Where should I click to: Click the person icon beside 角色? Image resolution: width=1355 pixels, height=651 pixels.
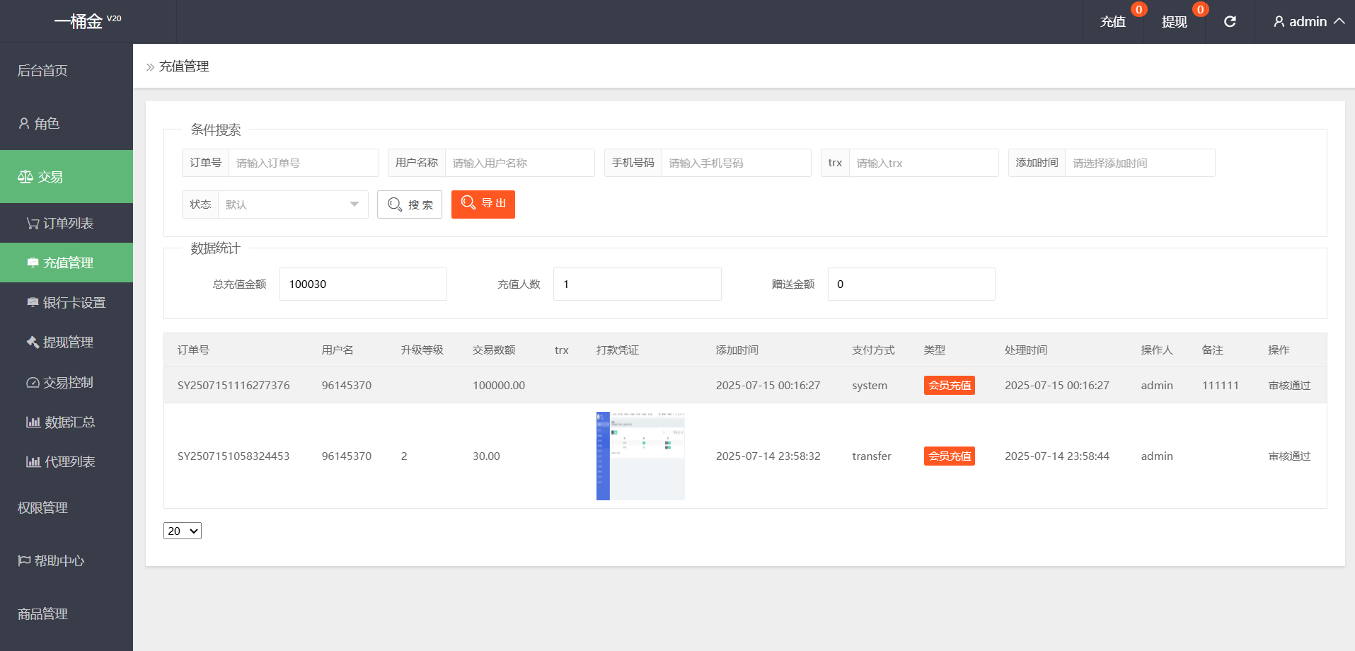click(24, 123)
